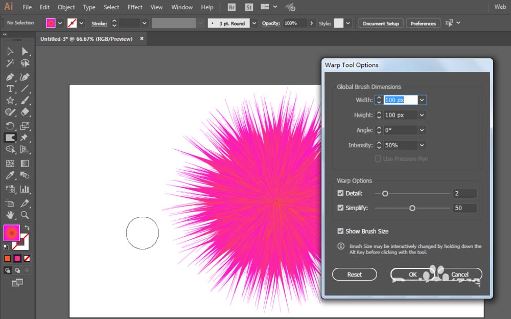Adjust the Detail slider handle
This screenshot has width=511, height=319.
pyautogui.click(x=385, y=193)
